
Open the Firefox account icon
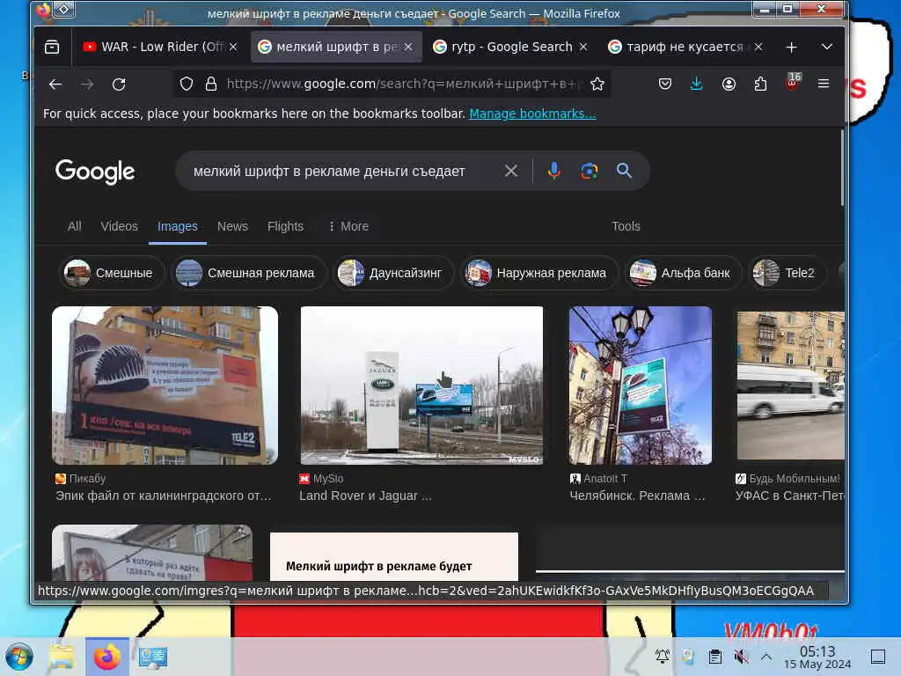pos(729,84)
